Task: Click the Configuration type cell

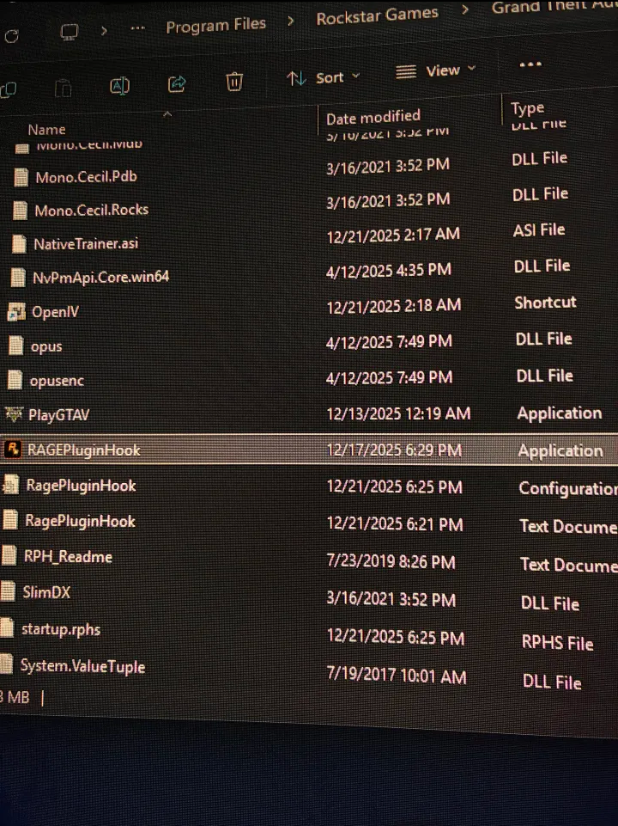Action: pyautogui.click(x=568, y=488)
